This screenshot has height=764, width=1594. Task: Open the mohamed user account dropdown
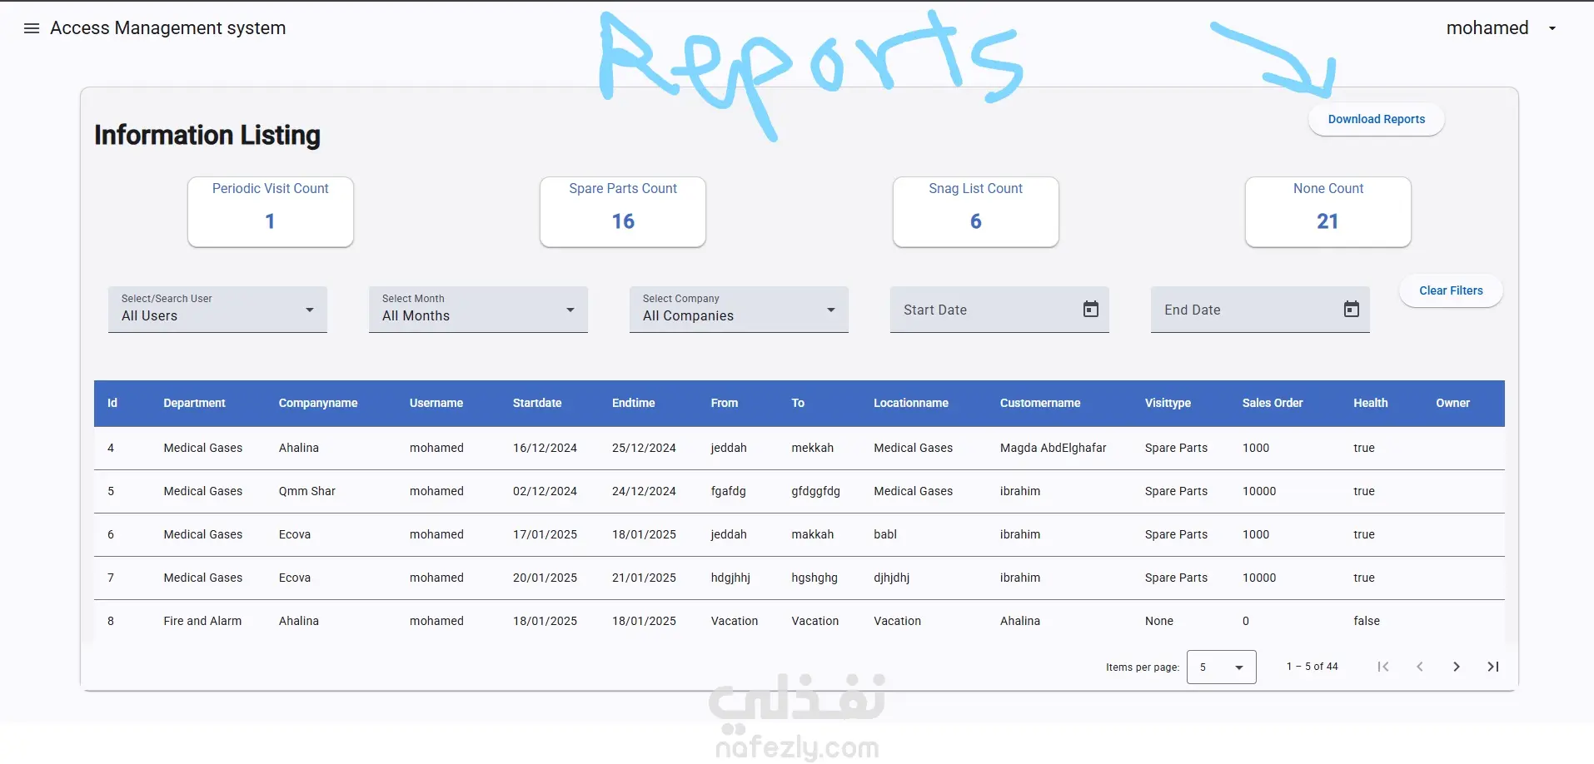1501,28
